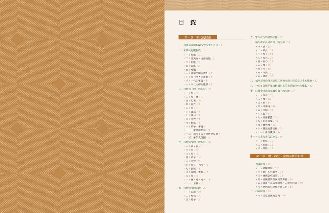
Task: Click entry 封建衰敗期封閉保守的文化背景 / 2
Action: tap(200, 45)
